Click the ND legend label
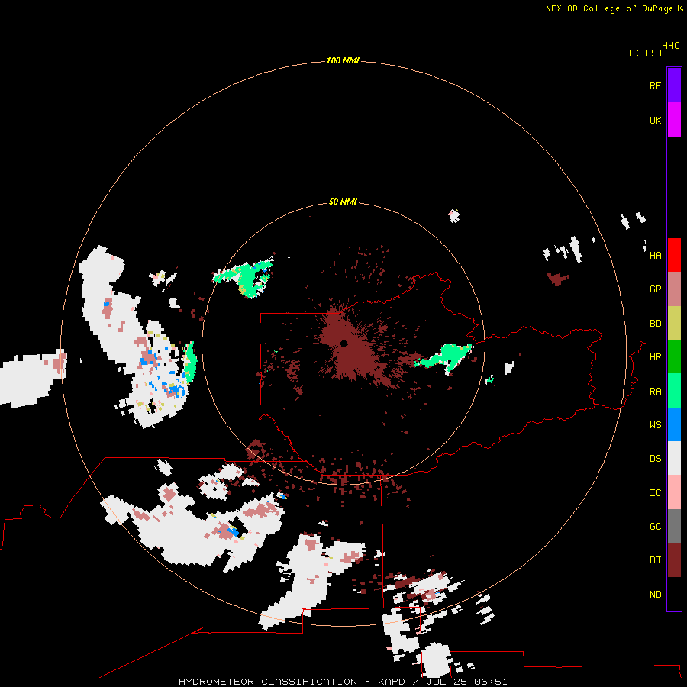Image resolution: width=687 pixels, height=687 pixels. coord(655,594)
